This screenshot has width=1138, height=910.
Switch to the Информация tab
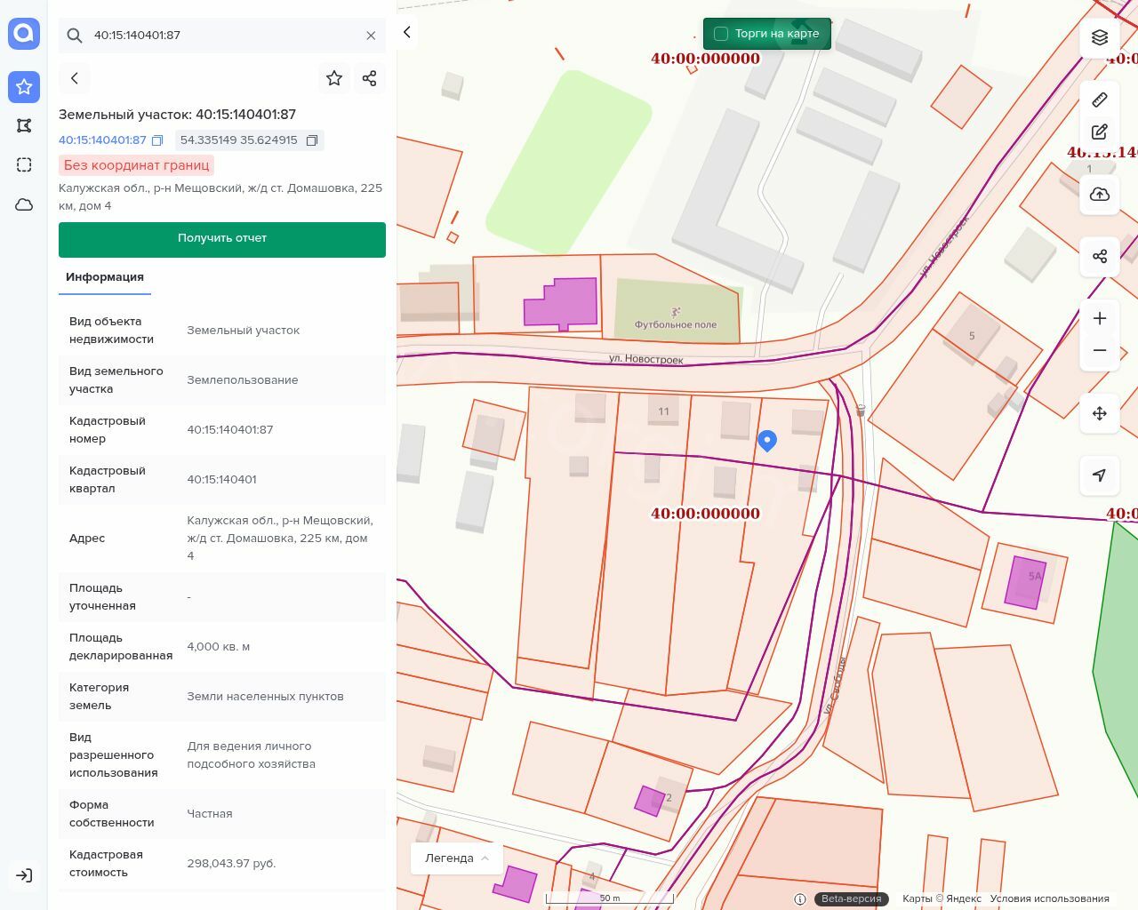tap(105, 277)
